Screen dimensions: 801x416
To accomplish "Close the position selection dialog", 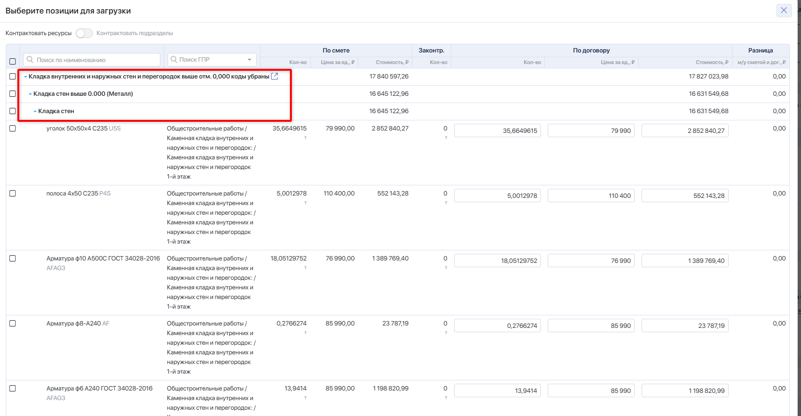I will tap(784, 10).
